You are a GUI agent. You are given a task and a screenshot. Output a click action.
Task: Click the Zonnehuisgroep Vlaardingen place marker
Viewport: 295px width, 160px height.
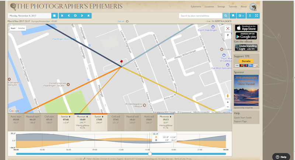click(68, 84)
